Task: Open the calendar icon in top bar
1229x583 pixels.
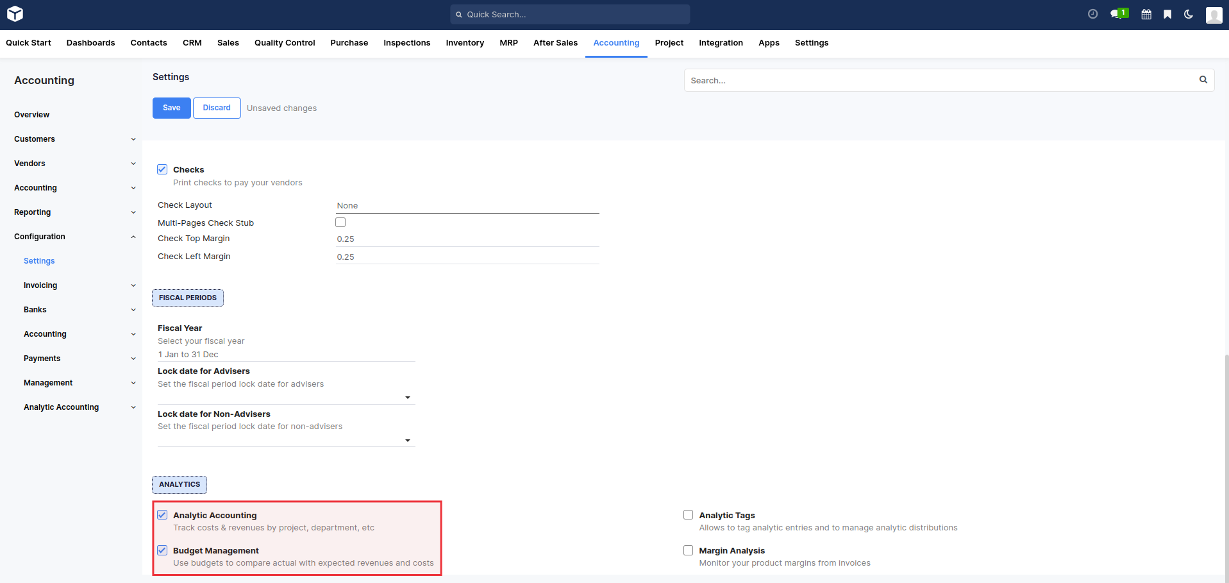Action: point(1146,14)
